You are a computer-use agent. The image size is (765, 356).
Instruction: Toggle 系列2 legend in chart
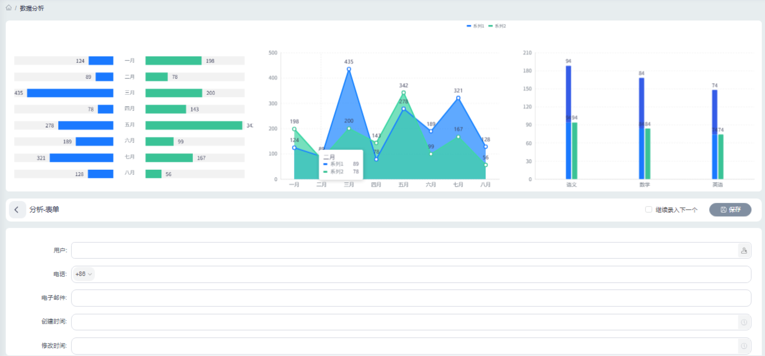[497, 26]
